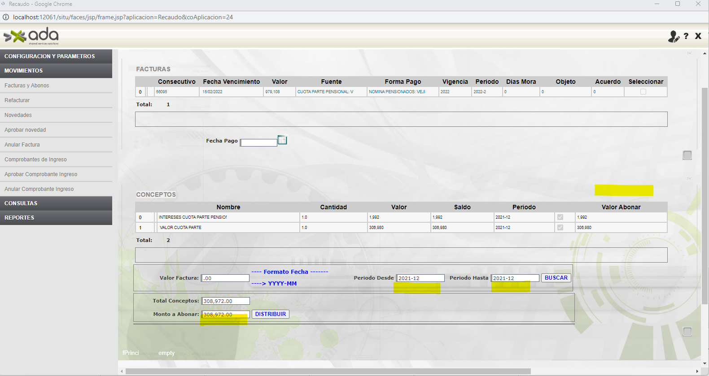The height and width of the screenshot is (376, 709).
Task: Select Anular Factura in the sidebar
Action: coord(22,145)
